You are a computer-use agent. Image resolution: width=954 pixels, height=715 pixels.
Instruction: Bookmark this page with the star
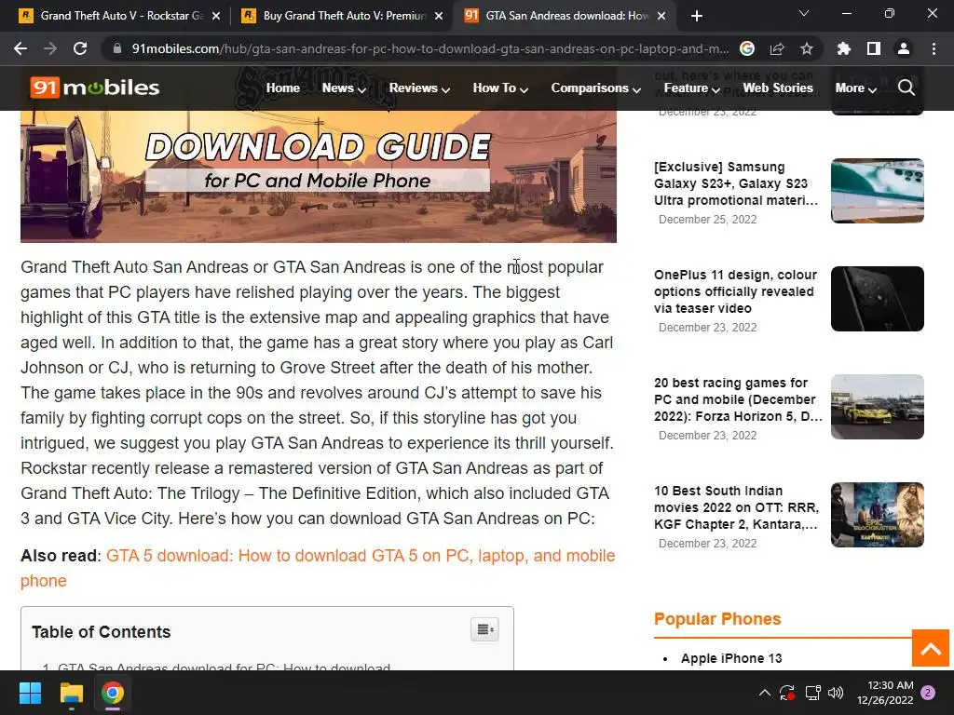click(807, 48)
